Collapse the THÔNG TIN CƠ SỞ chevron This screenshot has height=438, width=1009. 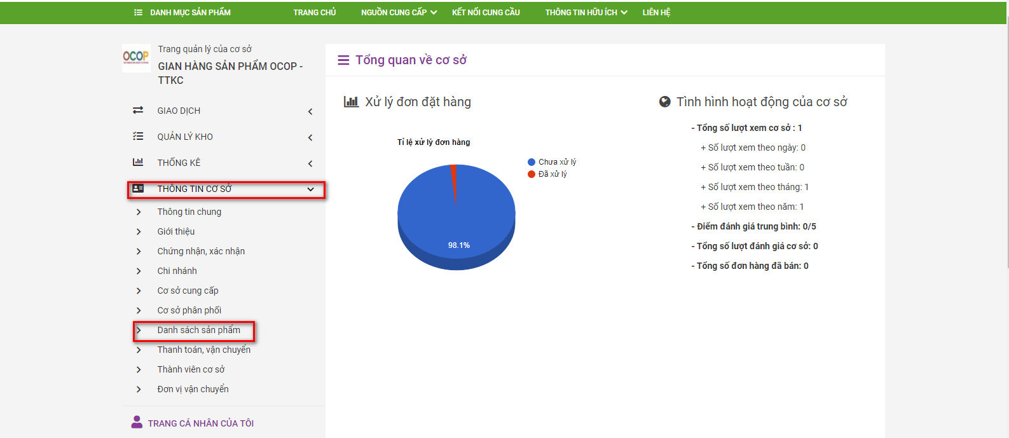310,189
